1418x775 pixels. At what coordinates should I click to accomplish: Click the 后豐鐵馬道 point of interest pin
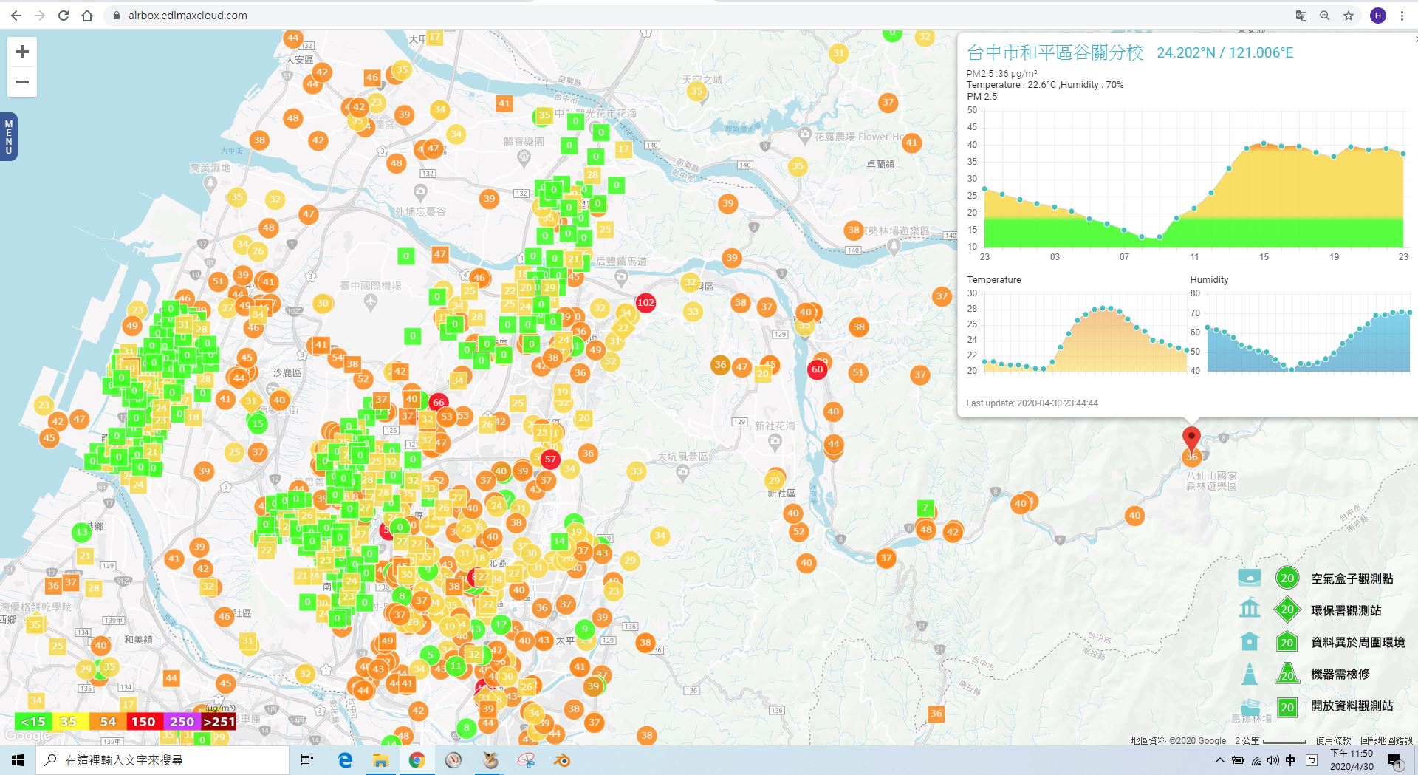[x=621, y=279]
